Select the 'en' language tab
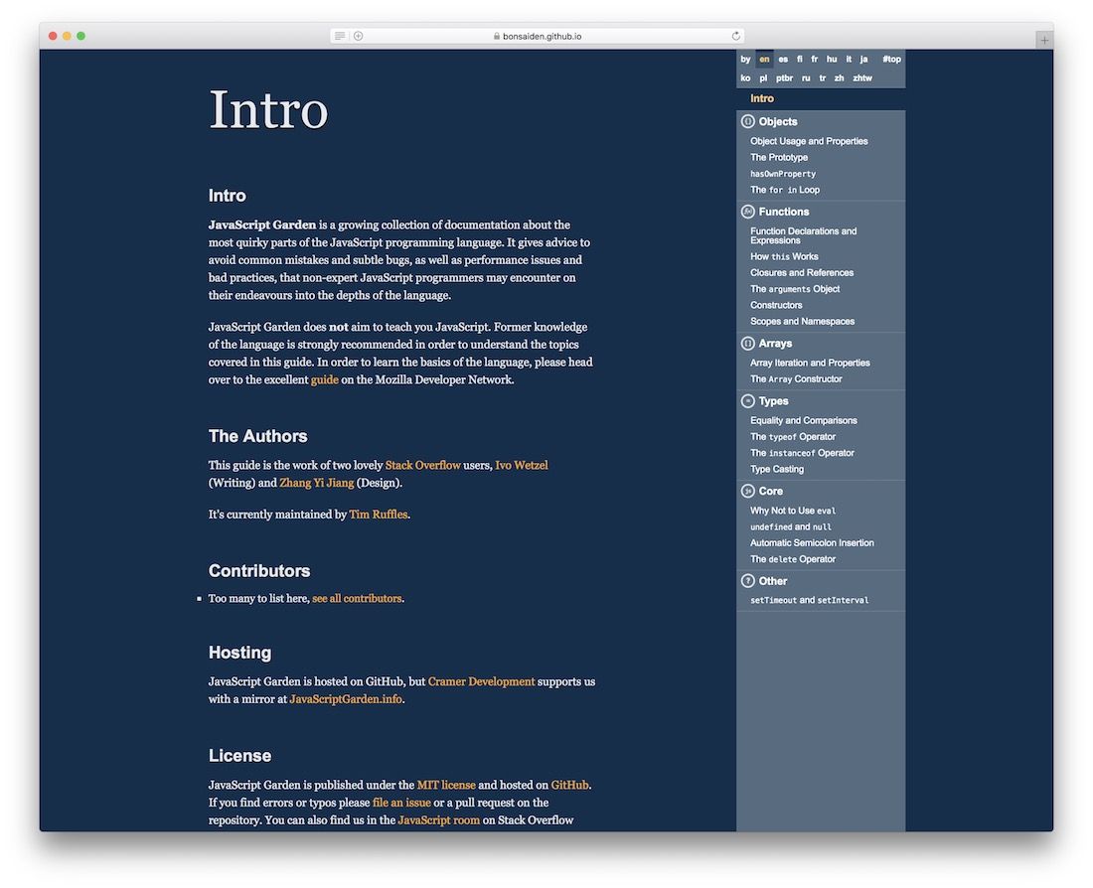 [764, 60]
